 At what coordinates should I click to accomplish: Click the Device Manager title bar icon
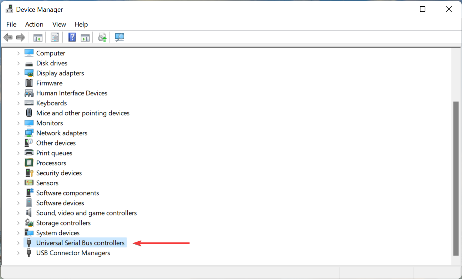tap(10, 9)
